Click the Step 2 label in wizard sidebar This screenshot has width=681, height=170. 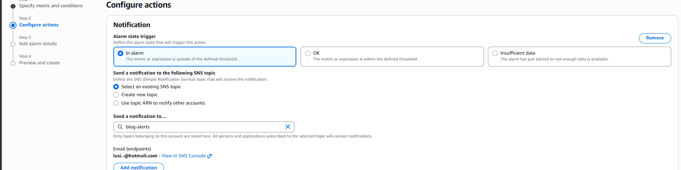click(25, 18)
